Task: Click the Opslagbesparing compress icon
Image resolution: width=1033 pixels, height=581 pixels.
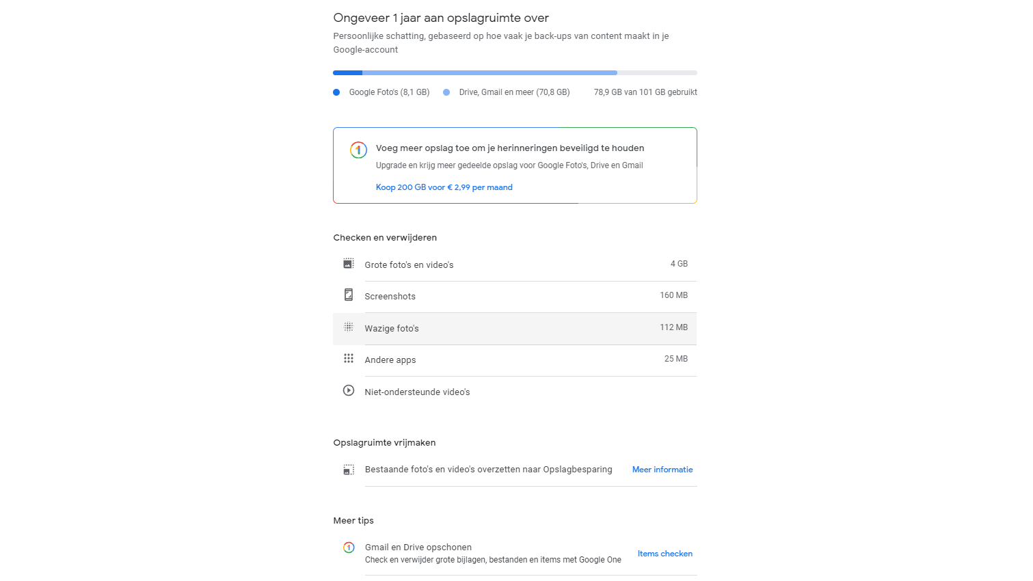Action: (x=349, y=470)
